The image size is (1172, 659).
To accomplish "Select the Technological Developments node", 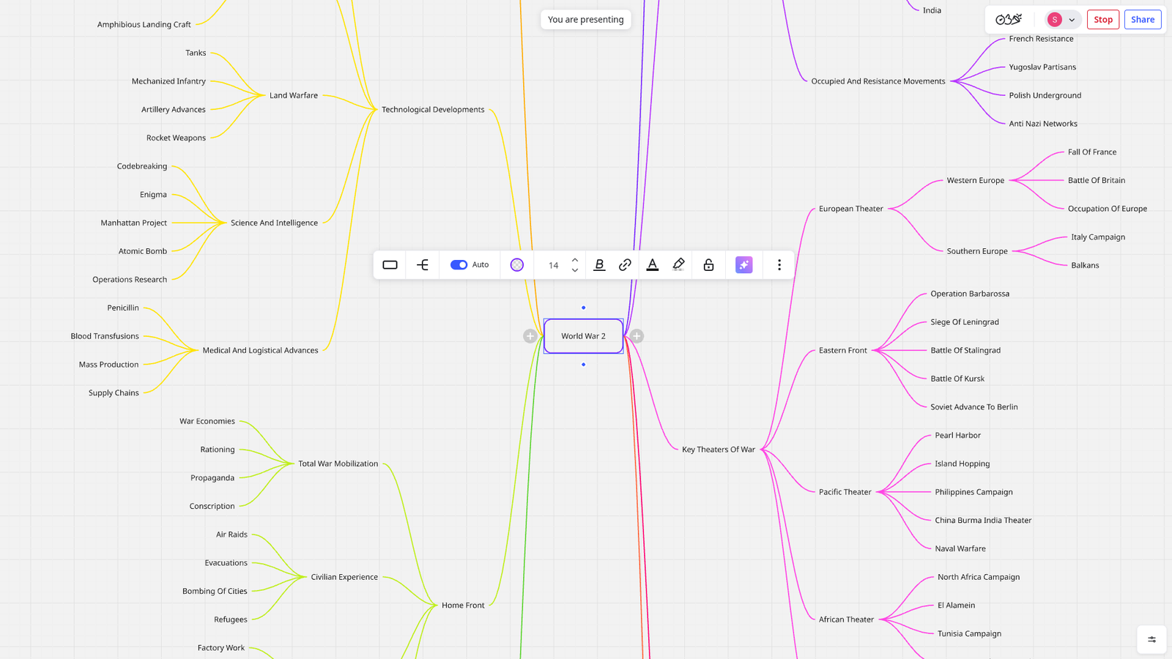I will point(433,110).
